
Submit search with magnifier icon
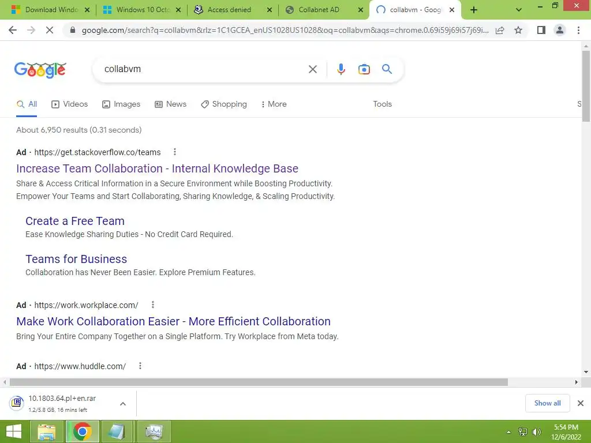coord(387,69)
